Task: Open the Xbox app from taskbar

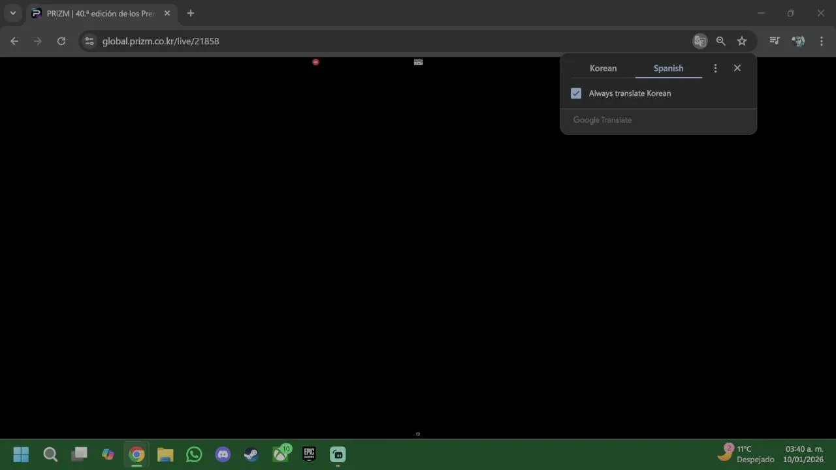Action: [280, 454]
